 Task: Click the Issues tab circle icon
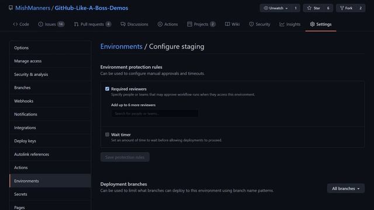[40, 24]
